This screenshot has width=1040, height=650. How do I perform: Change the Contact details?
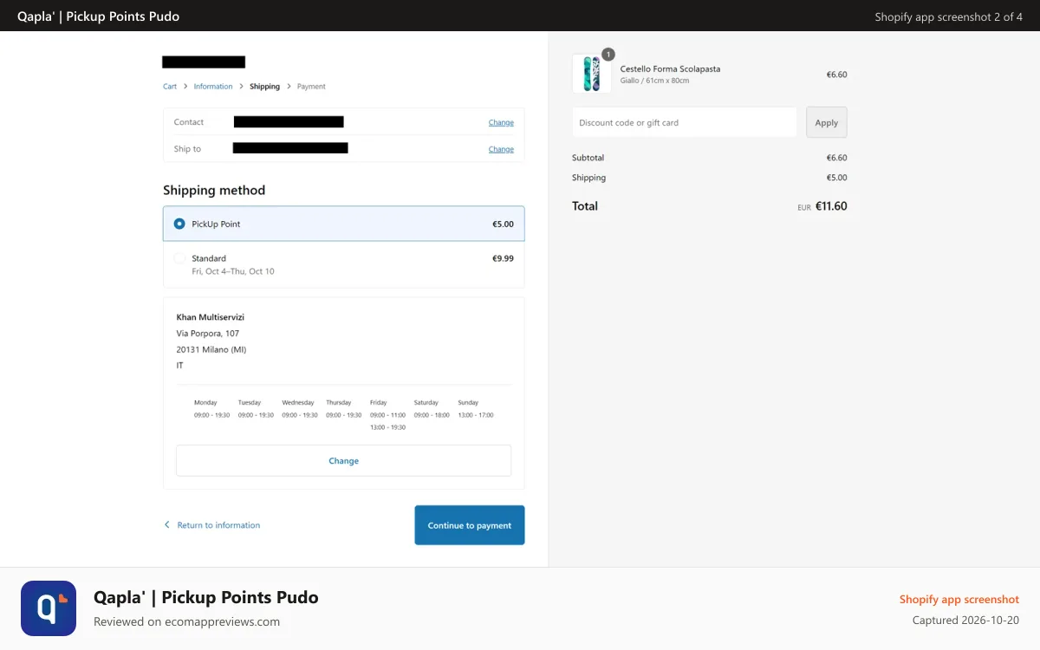click(501, 122)
